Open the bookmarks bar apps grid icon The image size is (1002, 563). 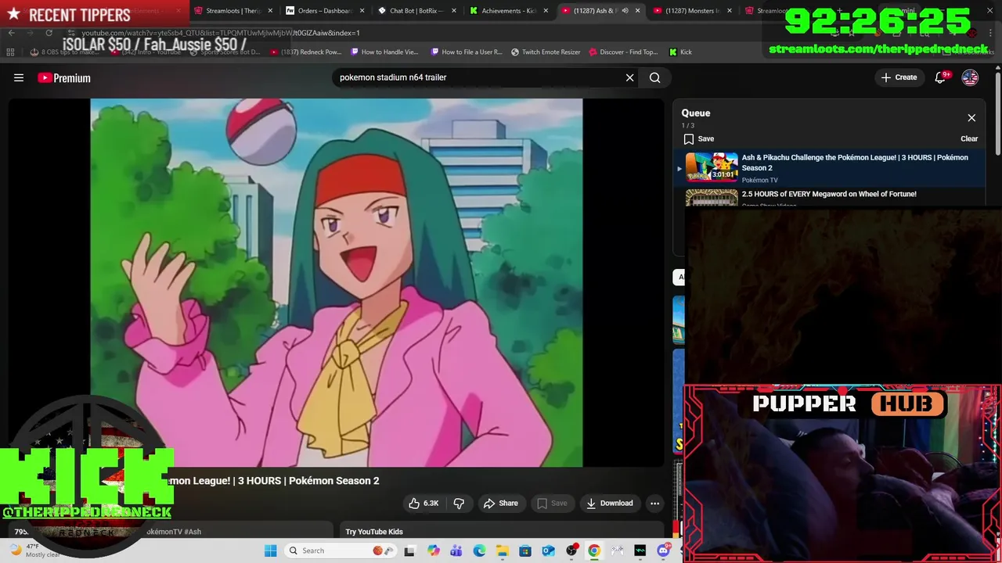(x=10, y=52)
